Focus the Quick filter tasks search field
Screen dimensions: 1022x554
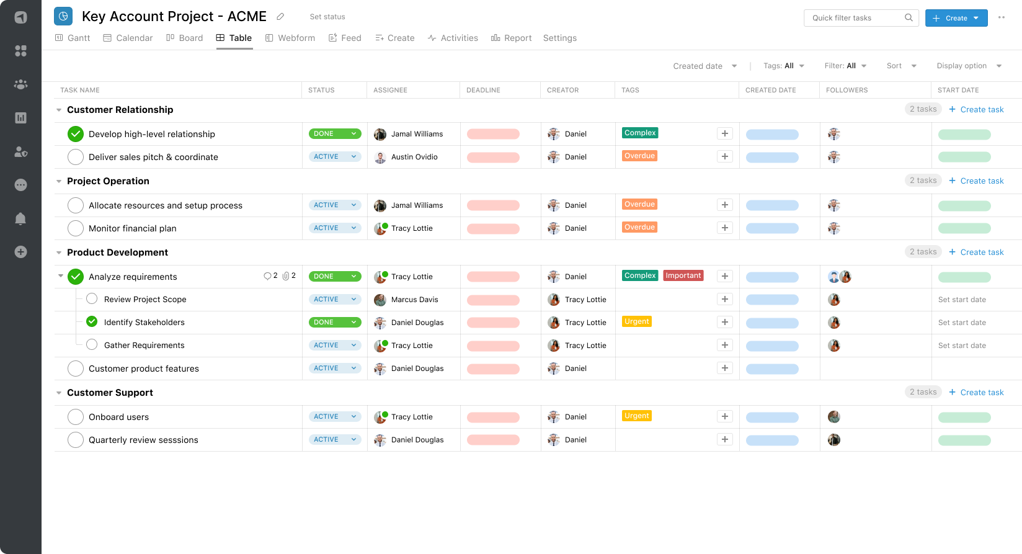click(x=861, y=18)
